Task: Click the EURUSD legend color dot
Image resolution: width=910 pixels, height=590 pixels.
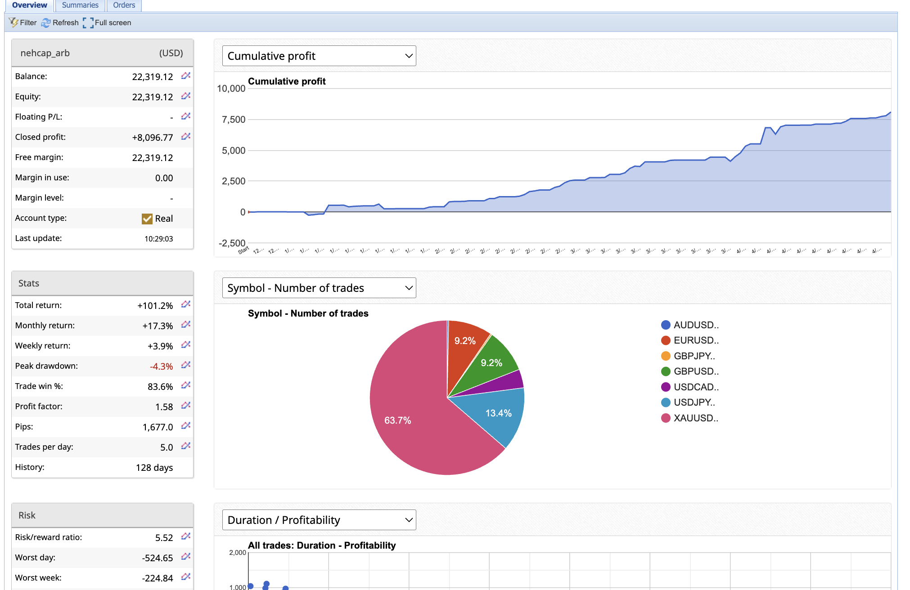Action: pos(666,340)
